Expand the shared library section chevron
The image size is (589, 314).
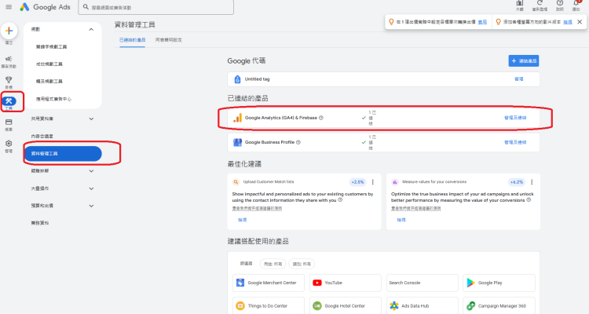91,119
